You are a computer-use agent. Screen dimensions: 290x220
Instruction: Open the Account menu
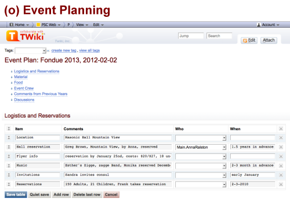(268, 25)
